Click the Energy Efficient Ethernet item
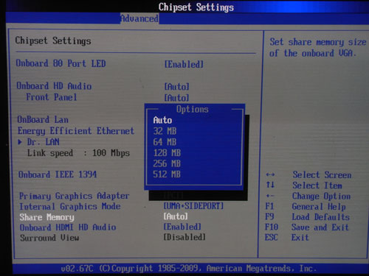Viewport: 369px width, 276px height. pyautogui.click(x=76, y=131)
